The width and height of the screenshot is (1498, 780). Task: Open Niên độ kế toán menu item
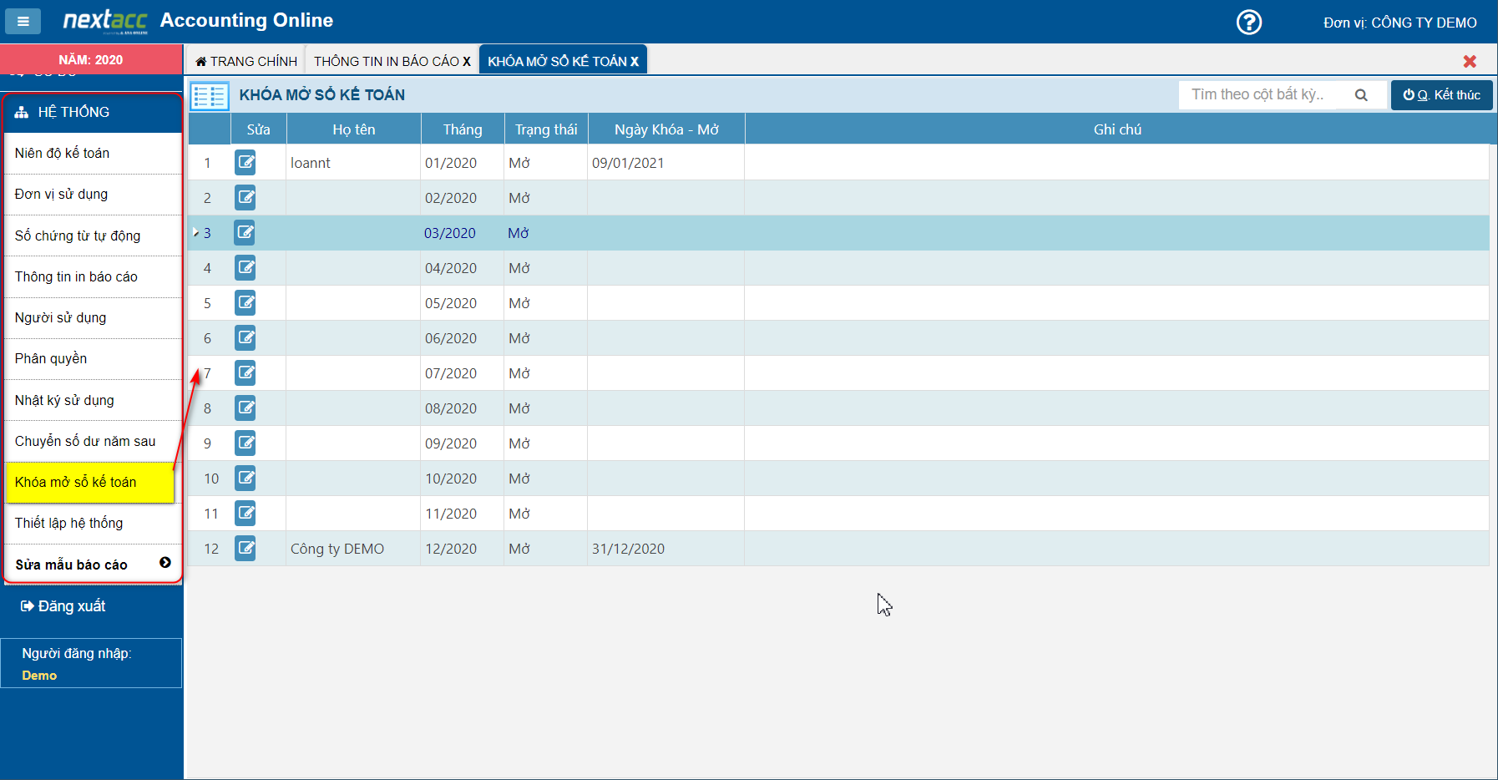point(63,154)
